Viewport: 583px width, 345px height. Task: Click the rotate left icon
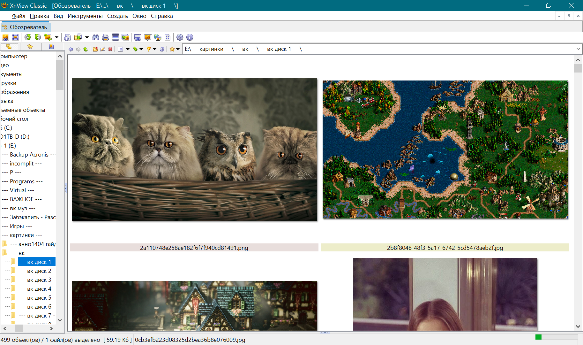click(28, 37)
